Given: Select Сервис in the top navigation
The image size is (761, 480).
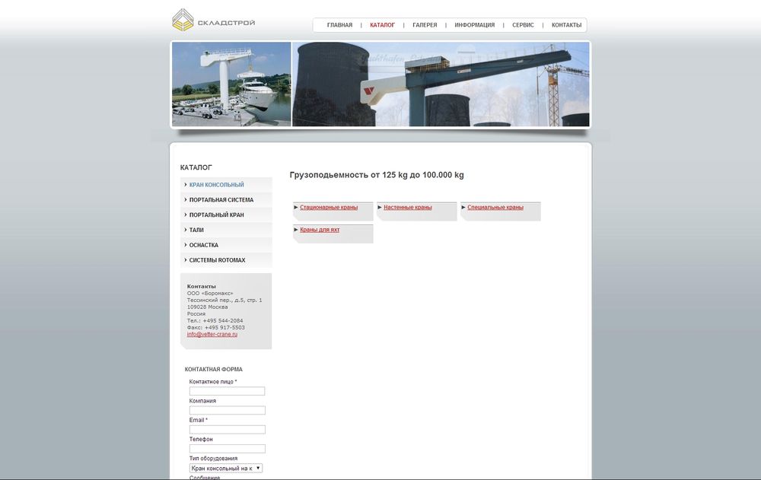Looking at the screenshot, I should tap(523, 25).
